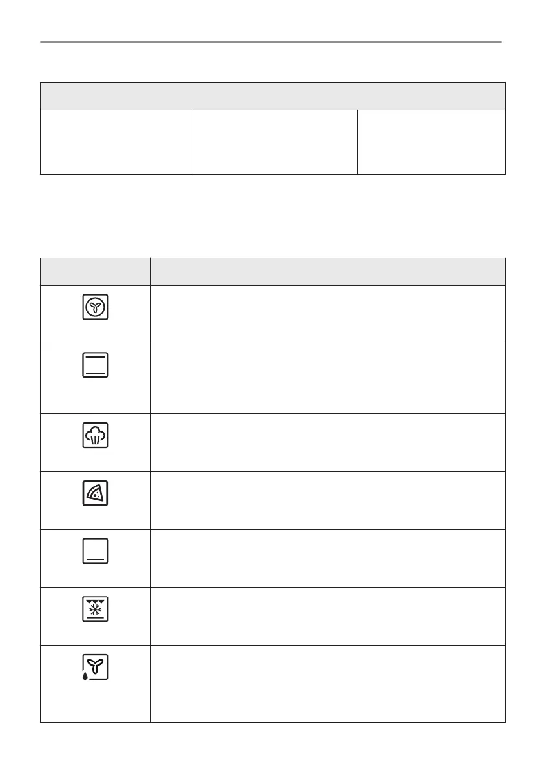The image size is (542, 769).
Task: Click description cell beside the conventional heat icon
Action: point(327,378)
